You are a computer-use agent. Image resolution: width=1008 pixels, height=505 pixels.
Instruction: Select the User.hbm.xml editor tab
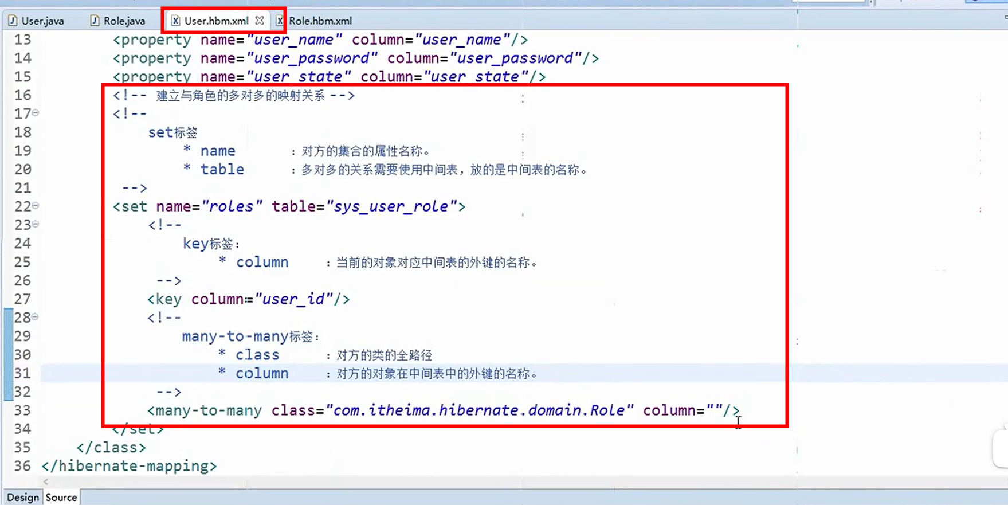pyautogui.click(x=216, y=21)
